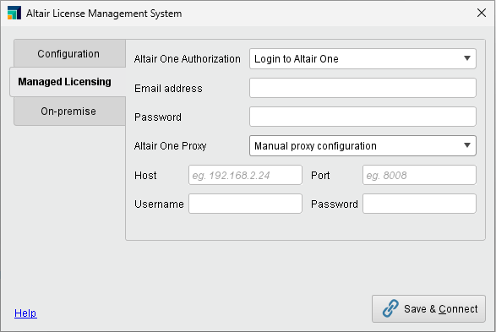Screen dimensions: 496x332
Task: Click the Save & Connect button
Action: click(428, 309)
